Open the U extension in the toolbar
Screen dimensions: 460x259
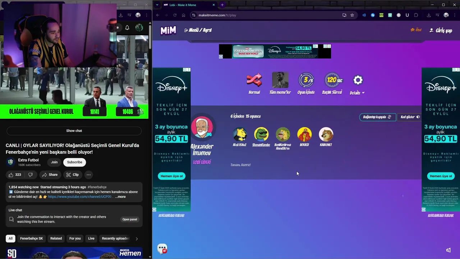[x=407, y=15]
